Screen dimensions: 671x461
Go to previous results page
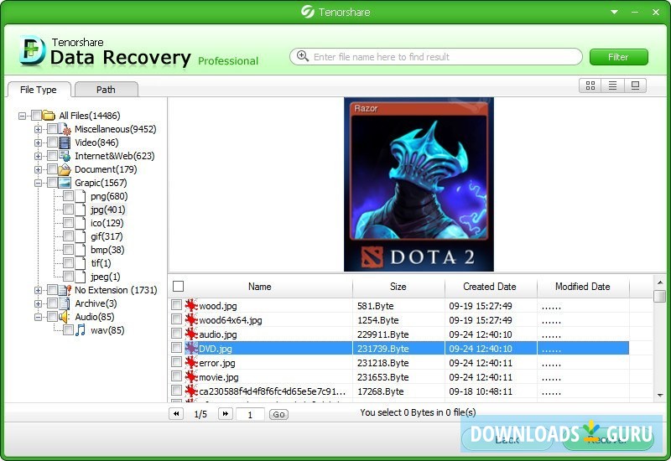pos(176,413)
